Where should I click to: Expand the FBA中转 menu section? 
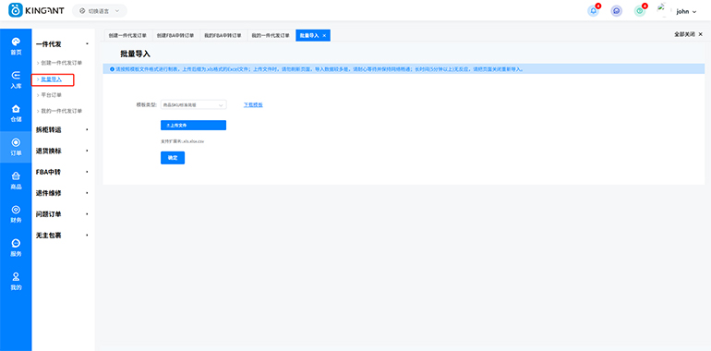click(63, 172)
